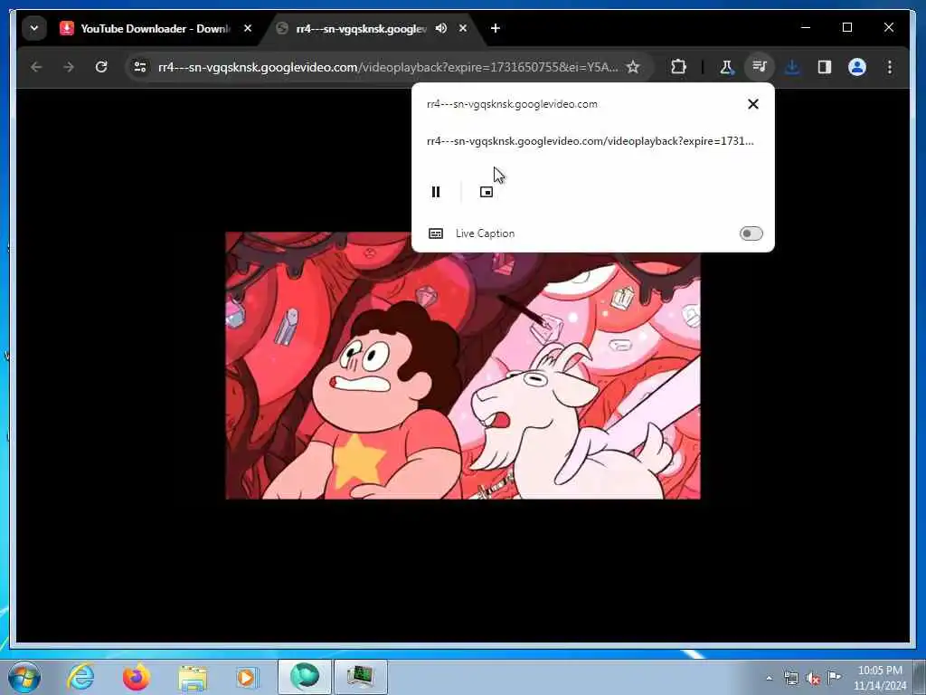926x695 pixels.
Task: Close the media controls popup
Action: coord(753,104)
